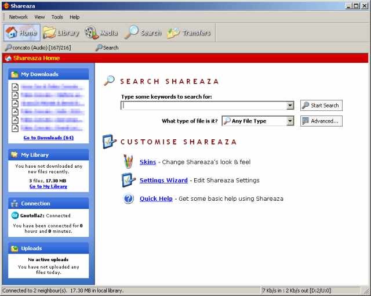Click the keywords search input field

(x=203, y=106)
